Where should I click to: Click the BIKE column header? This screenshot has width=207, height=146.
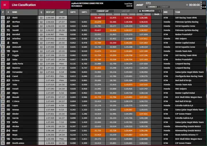tap(168, 12)
